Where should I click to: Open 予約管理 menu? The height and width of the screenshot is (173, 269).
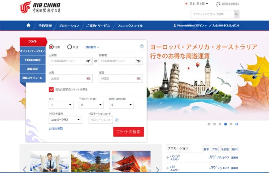pos(45,26)
